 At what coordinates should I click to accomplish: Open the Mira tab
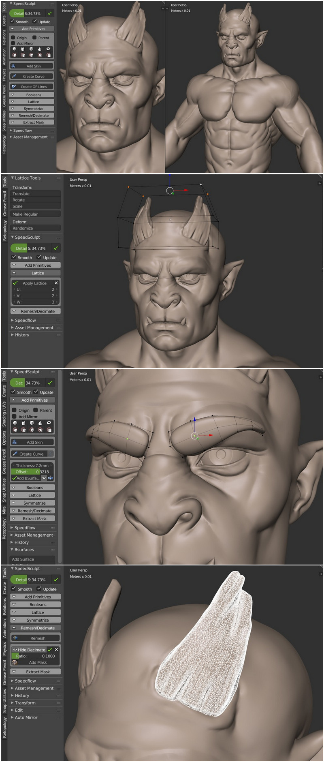(x=4, y=510)
